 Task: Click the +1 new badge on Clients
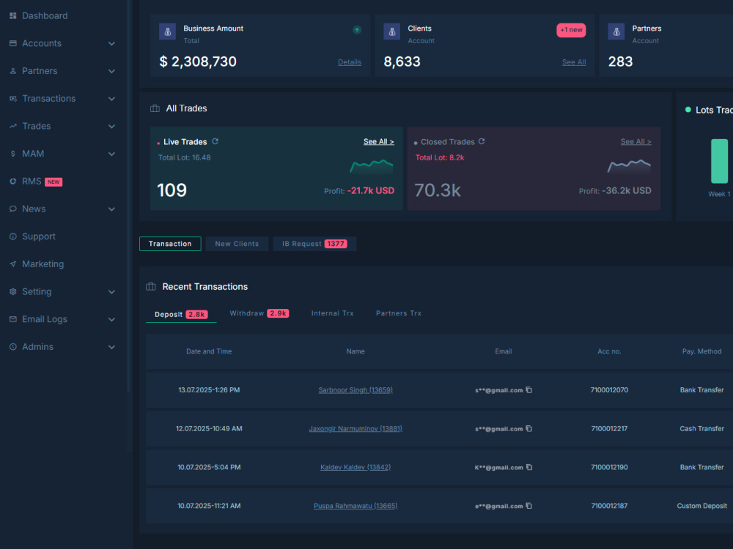click(571, 30)
